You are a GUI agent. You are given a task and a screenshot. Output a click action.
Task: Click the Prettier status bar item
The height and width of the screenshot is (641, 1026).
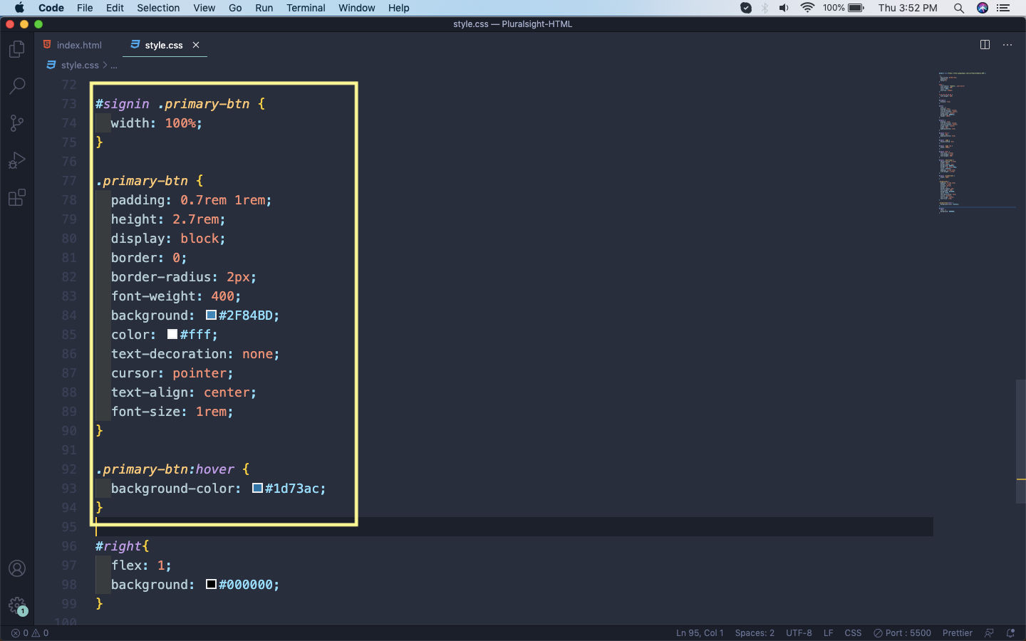click(x=957, y=632)
